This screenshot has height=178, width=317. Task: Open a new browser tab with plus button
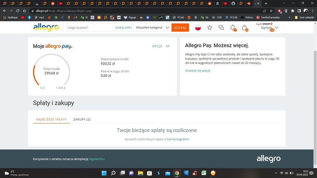(266, 3)
